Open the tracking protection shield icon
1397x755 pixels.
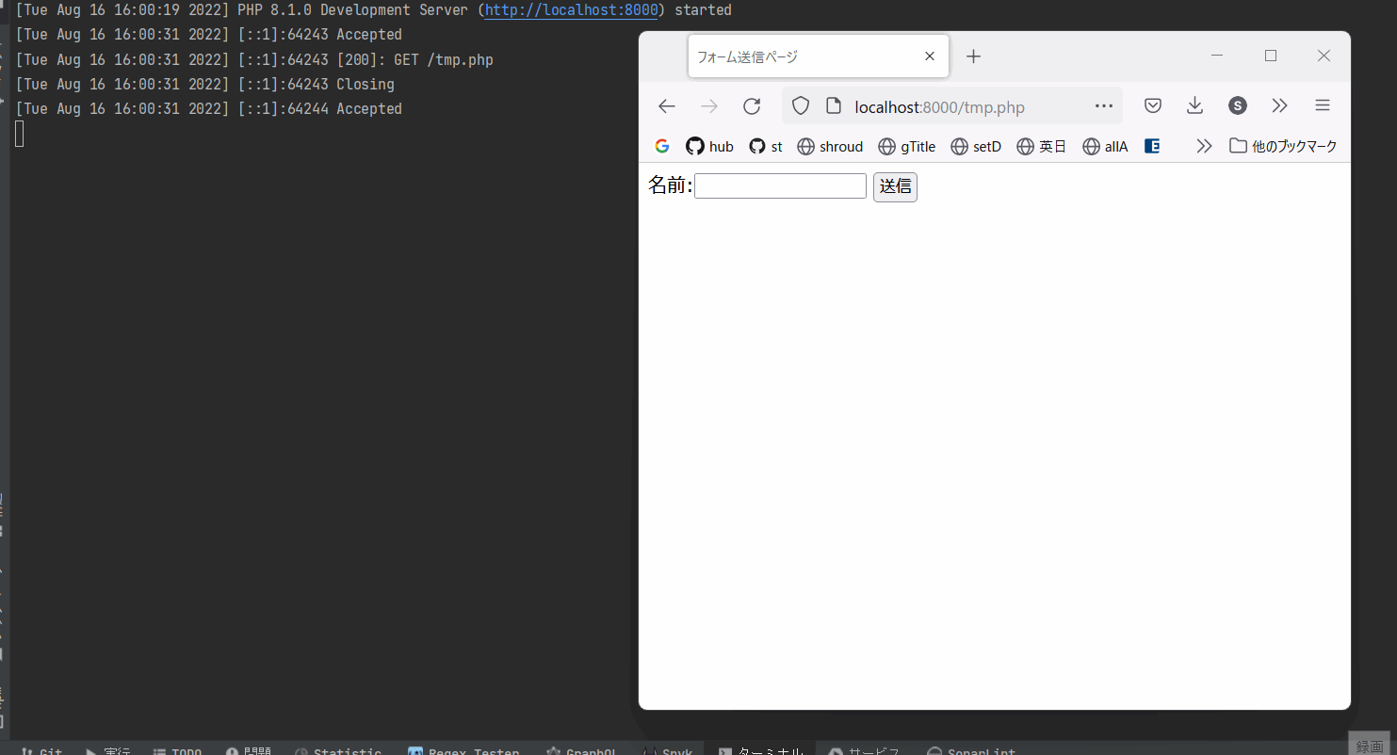pyautogui.click(x=801, y=106)
